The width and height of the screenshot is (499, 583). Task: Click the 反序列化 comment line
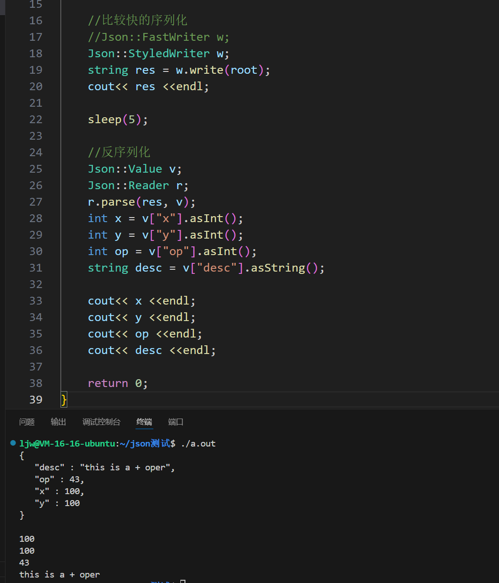pyautogui.click(x=119, y=153)
